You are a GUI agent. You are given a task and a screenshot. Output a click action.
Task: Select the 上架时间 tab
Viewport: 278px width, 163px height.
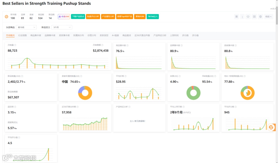coord(174,36)
